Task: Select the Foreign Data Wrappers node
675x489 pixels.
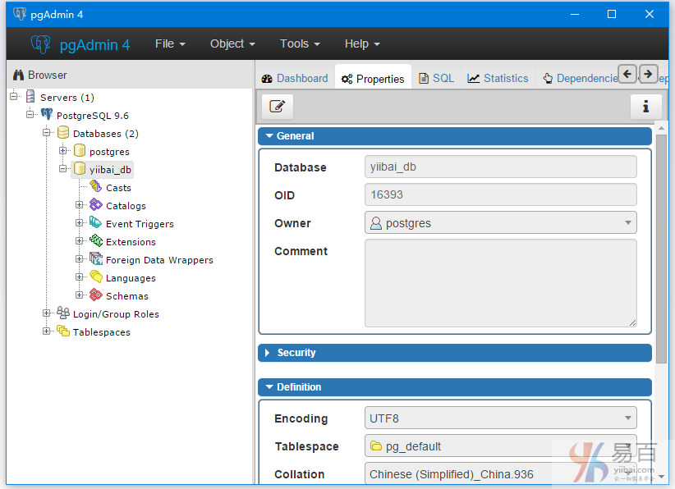Action: pos(159,260)
